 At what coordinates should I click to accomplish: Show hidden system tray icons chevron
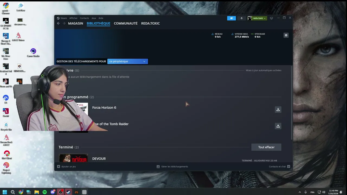(x=300, y=192)
